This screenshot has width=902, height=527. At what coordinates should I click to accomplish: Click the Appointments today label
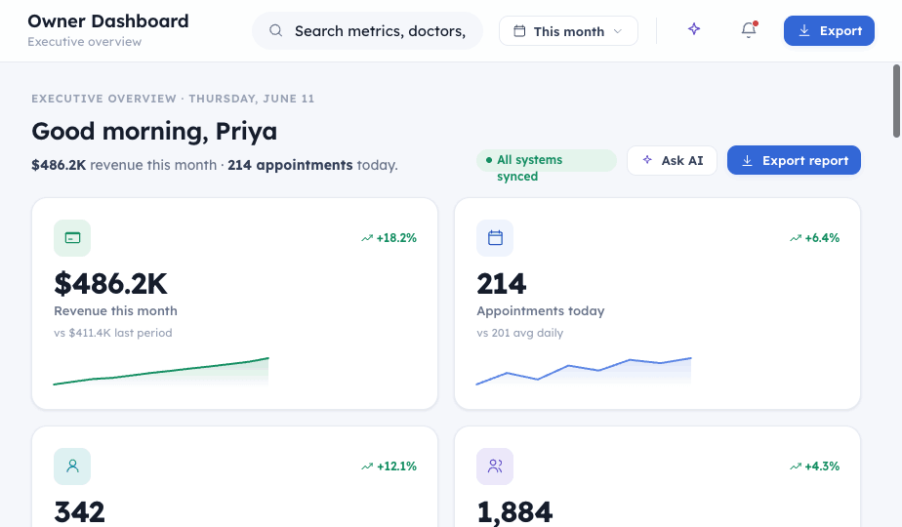click(x=541, y=310)
